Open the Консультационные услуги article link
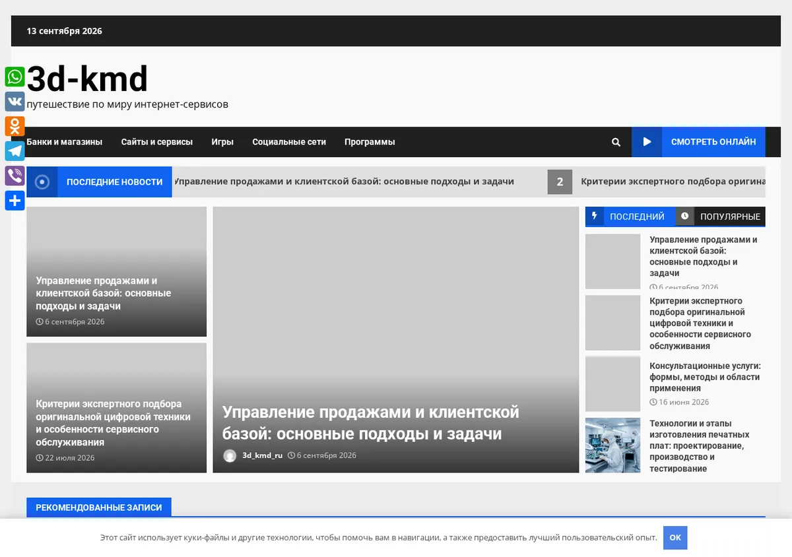Image resolution: width=792 pixels, height=557 pixels. [705, 377]
